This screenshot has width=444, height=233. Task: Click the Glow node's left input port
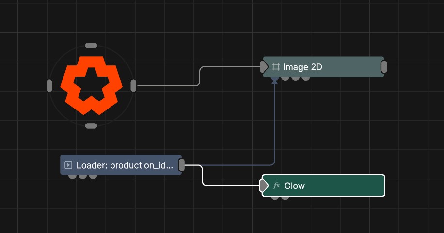264,186
